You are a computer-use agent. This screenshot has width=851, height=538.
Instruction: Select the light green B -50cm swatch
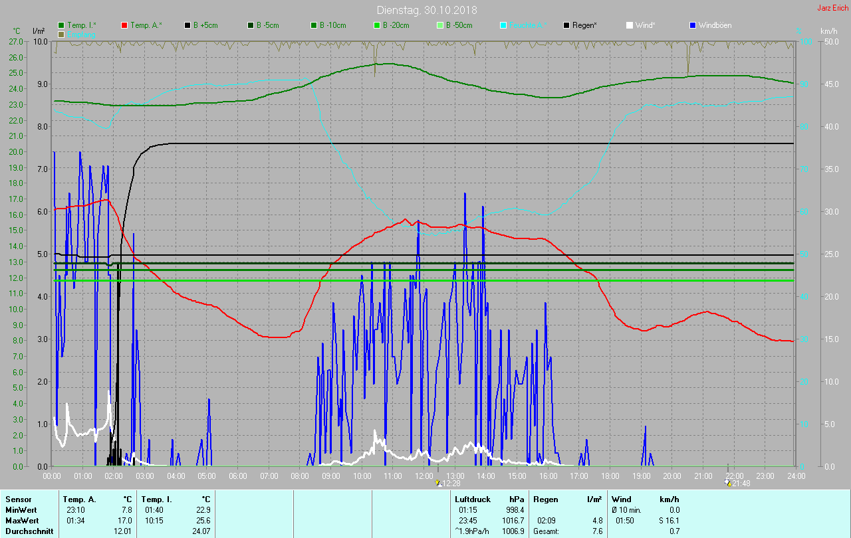pos(439,25)
